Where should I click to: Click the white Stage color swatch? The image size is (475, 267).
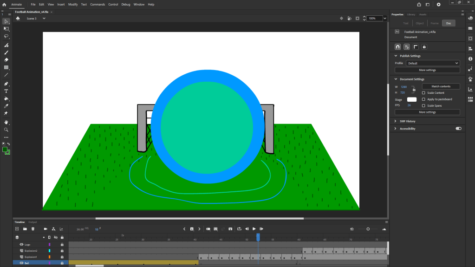click(412, 99)
